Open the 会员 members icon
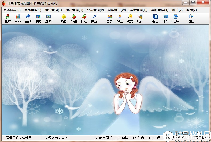This screenshot has height=142, width=211. 110,18
